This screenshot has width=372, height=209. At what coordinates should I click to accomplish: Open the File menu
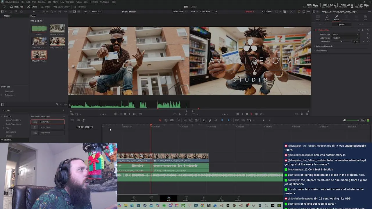pyautogui.click(x=23, y=2)
